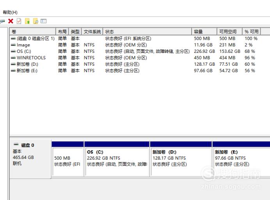Screen dimensions: 270x200
Task: Click the 68 % available value
Action: click(250, 51)
